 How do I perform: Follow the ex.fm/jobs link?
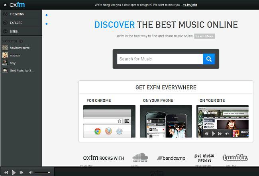pyautogui.click(x=190, y=5)
